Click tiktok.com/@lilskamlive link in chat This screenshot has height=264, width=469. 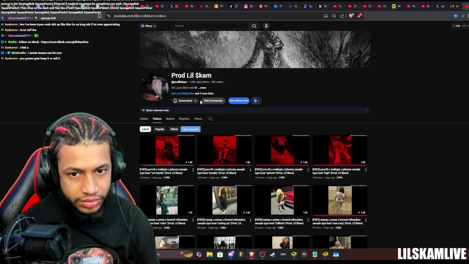(x=64, y=42)
